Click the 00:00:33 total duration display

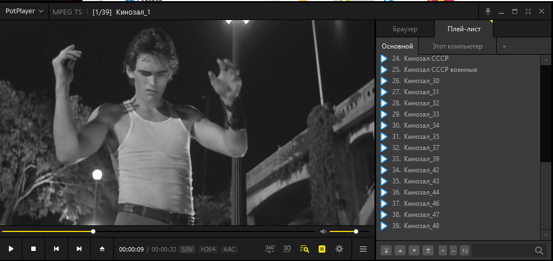coord(164,249)
